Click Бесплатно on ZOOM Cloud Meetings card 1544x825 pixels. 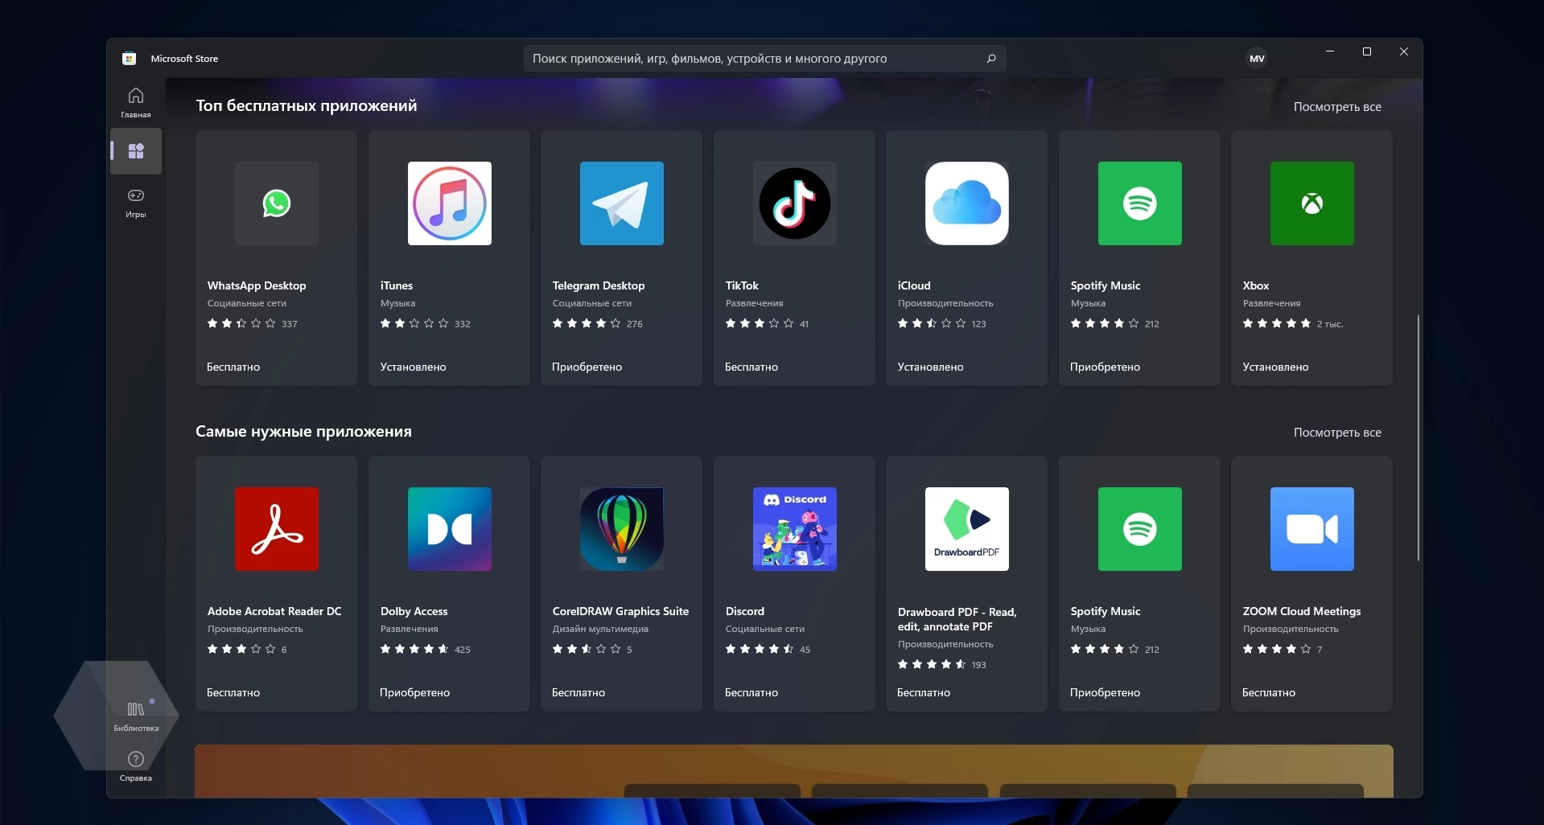[x=1269, y=692]
